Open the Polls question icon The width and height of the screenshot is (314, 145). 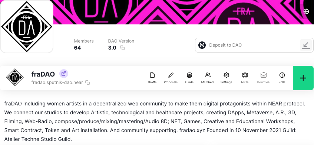coord(282,75)
